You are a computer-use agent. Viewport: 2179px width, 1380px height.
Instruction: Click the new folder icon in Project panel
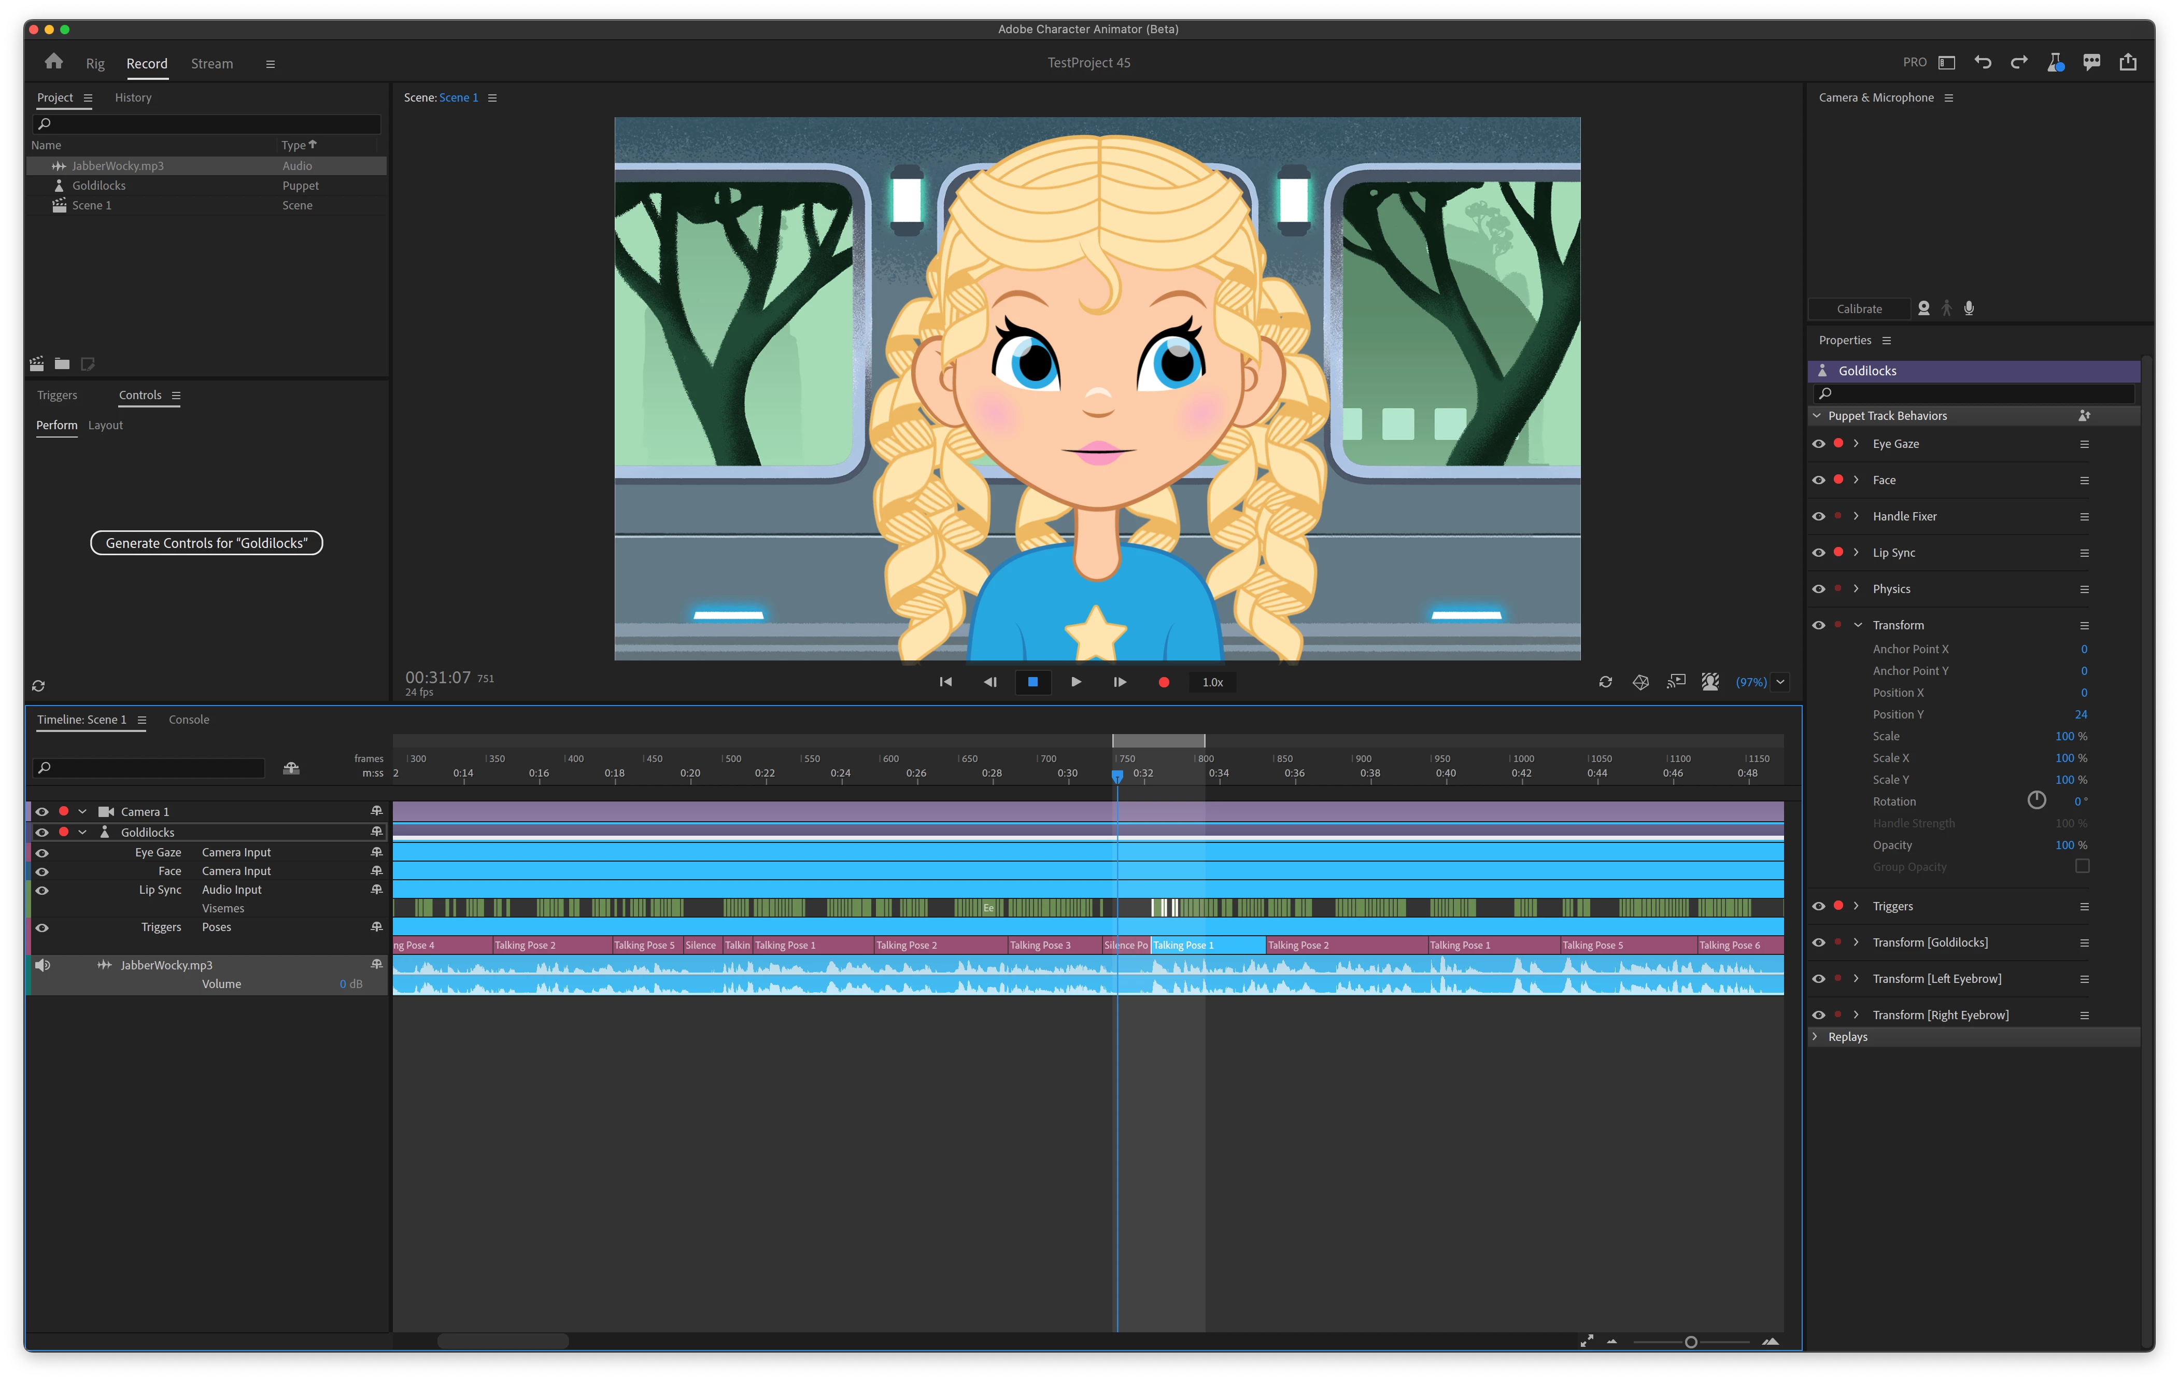(x=62, y=364)
